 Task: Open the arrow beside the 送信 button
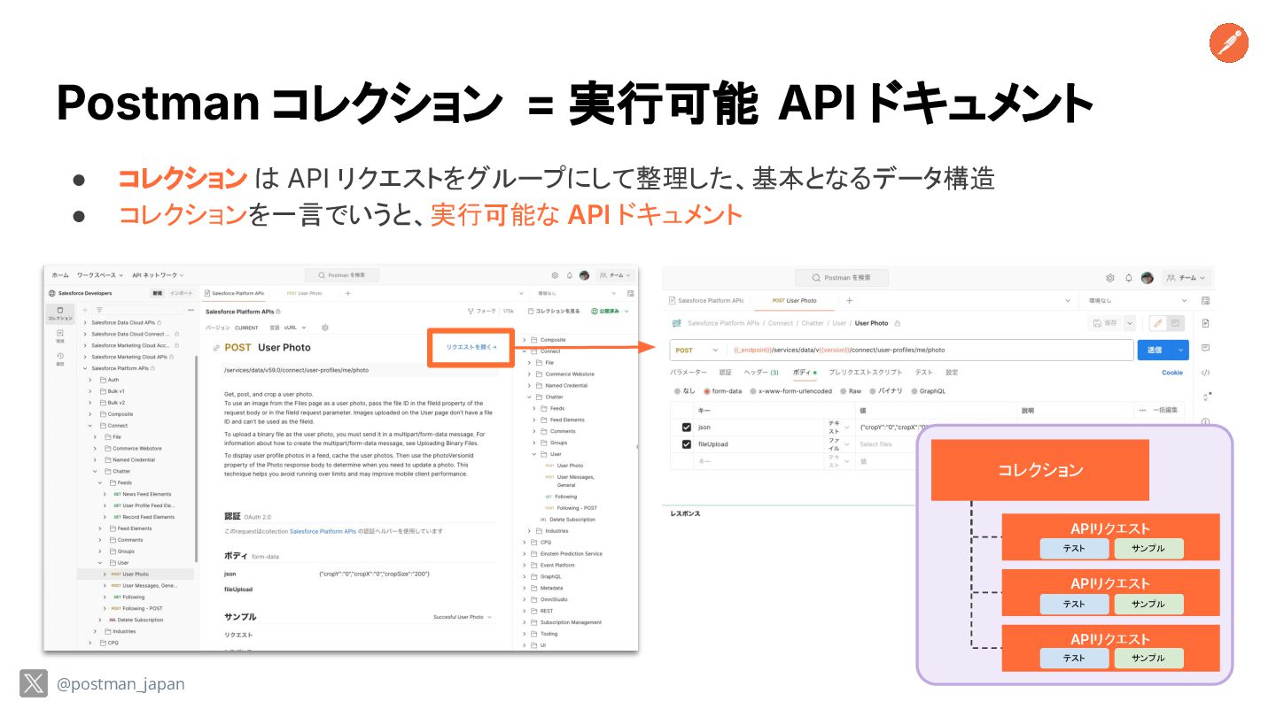(1179, 350)
